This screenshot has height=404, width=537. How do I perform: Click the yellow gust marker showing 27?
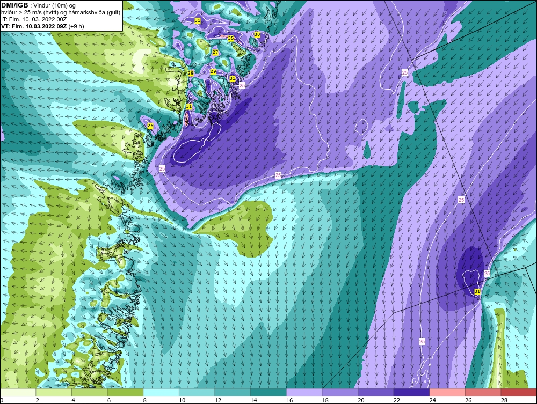coord(215,53)
